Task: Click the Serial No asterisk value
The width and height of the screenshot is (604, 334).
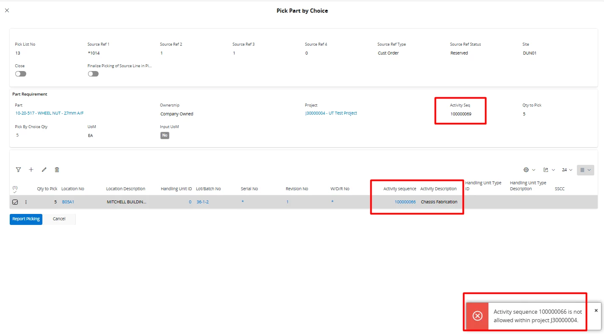Action: [243, 202]
